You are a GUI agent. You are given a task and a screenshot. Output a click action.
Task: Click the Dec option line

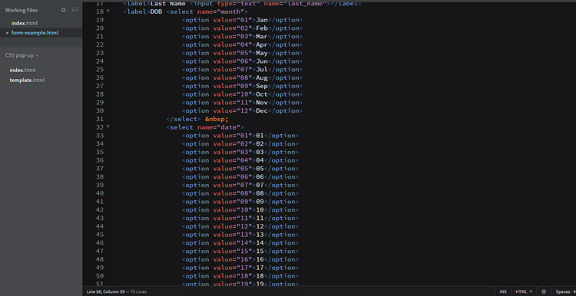pyautogui.click(x=242, y=110)
